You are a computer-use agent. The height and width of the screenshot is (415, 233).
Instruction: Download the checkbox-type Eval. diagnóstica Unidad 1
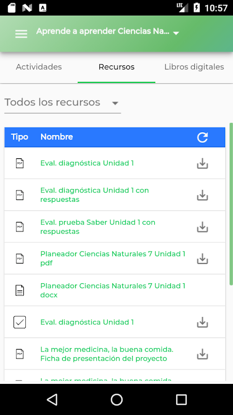click(x=202, y=322)
